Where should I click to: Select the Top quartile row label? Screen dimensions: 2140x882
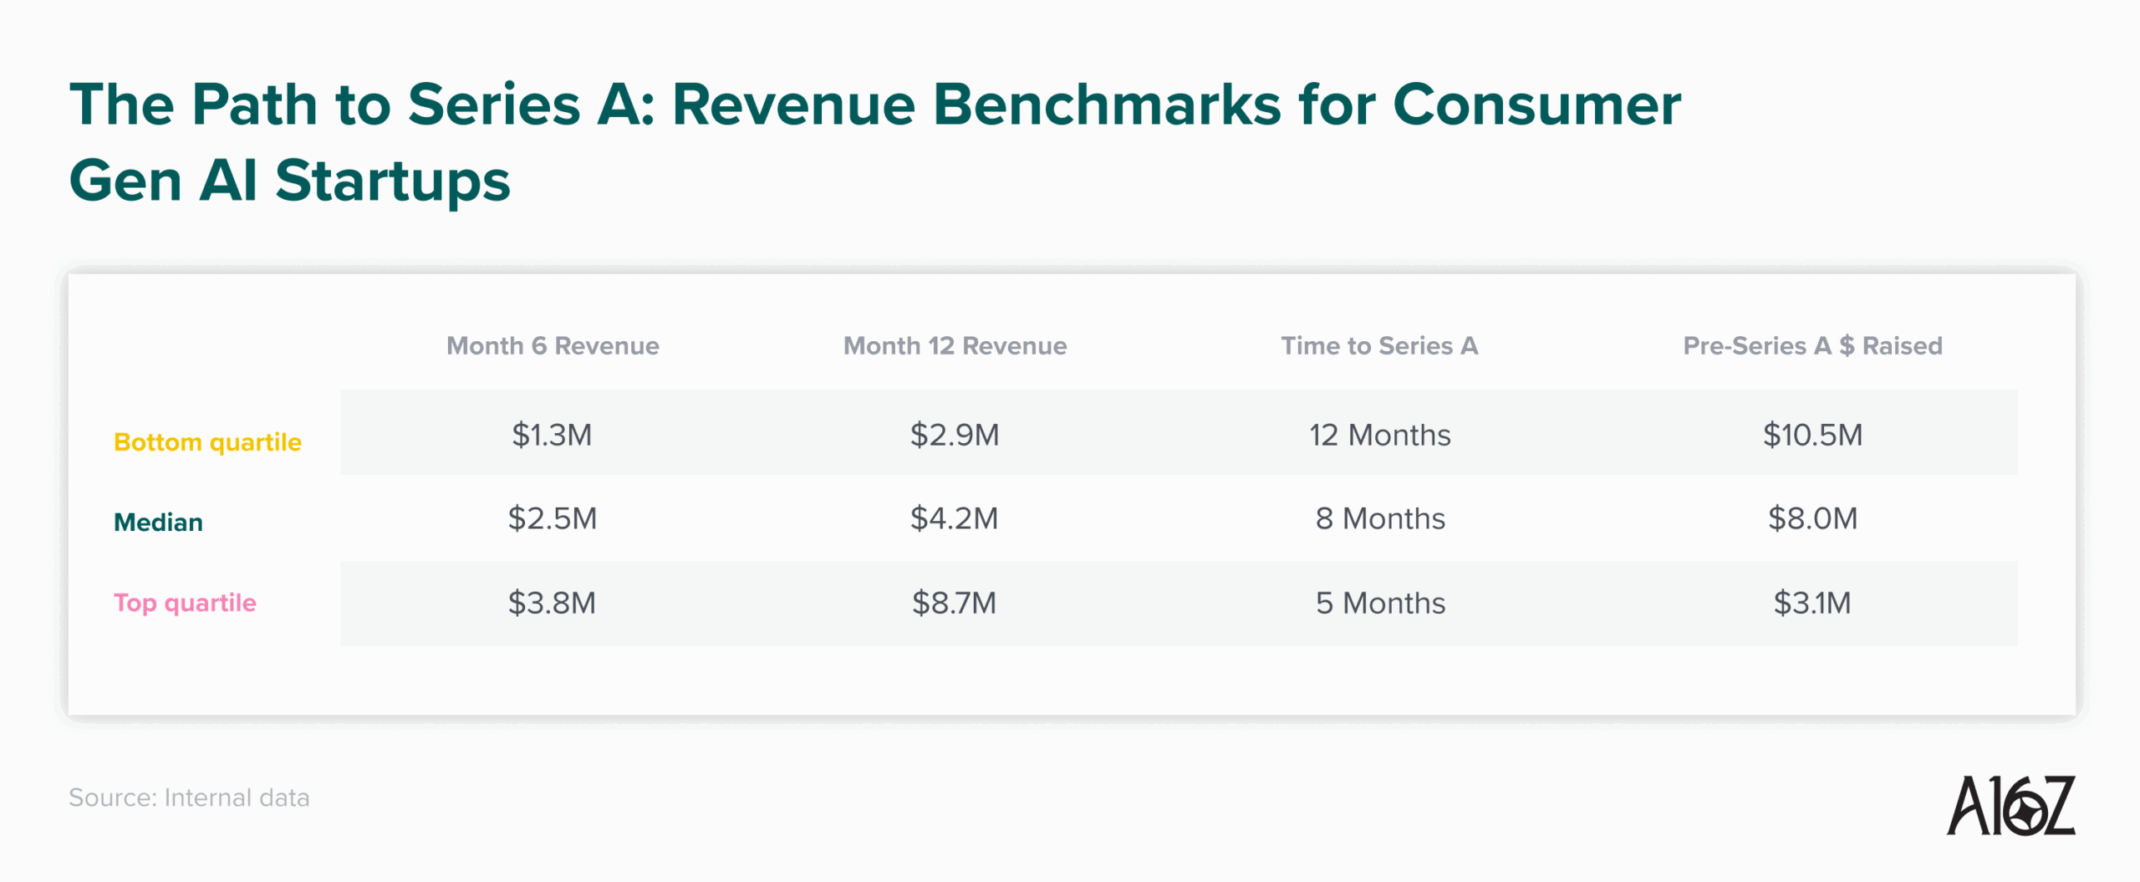[185, 603]
